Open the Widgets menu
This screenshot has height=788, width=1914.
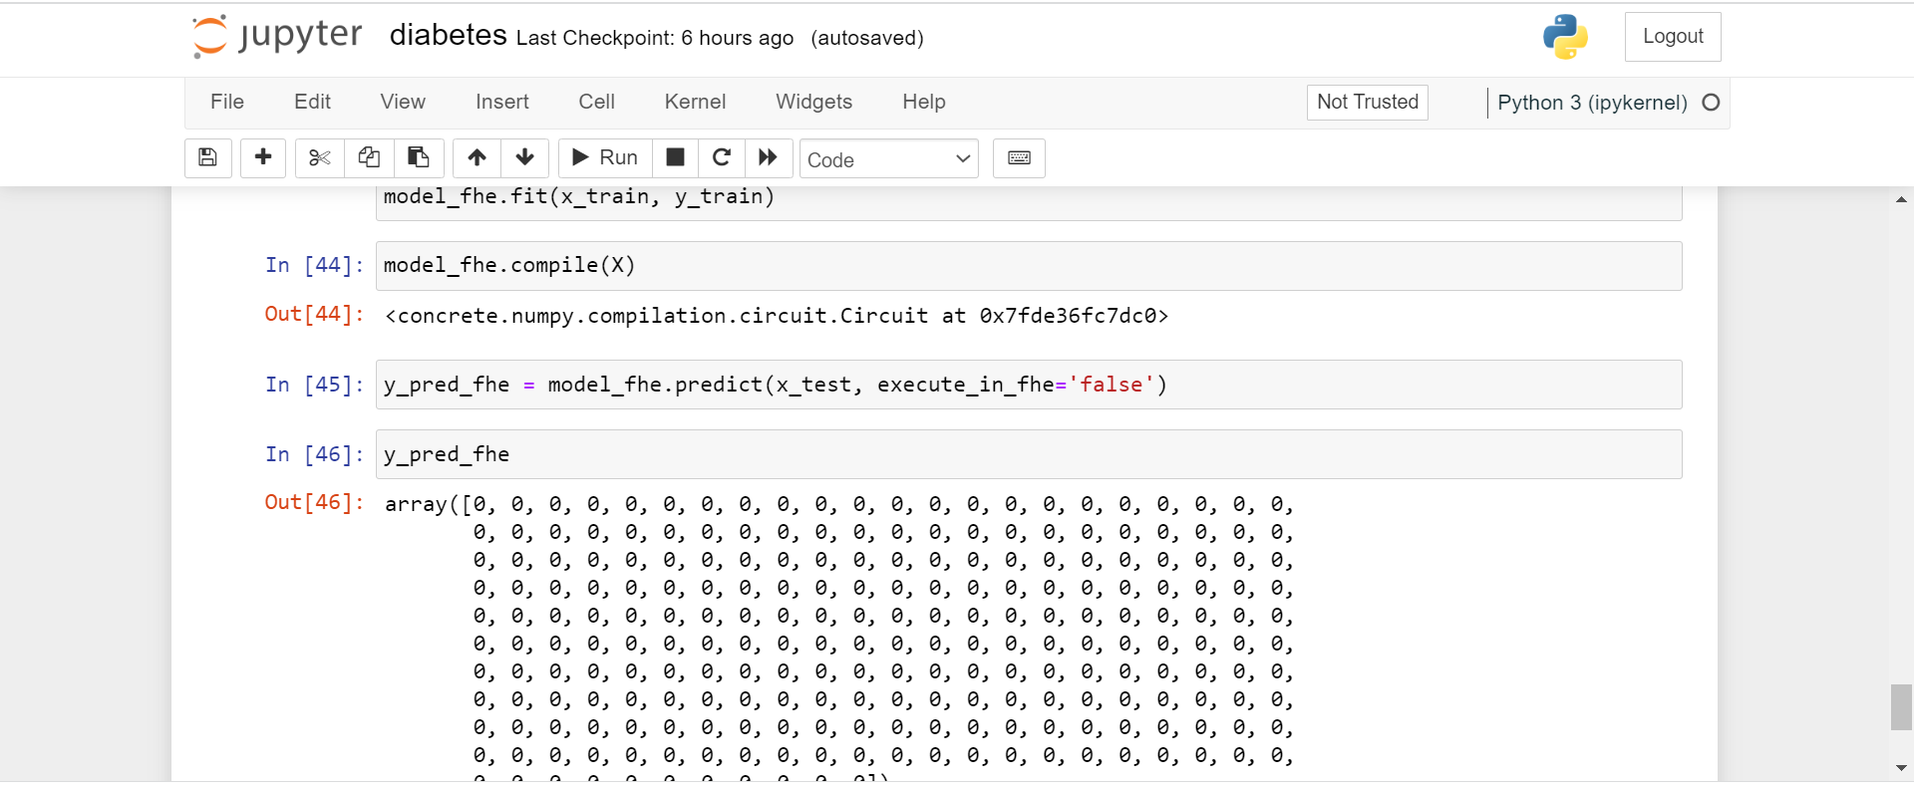point(813,102)
